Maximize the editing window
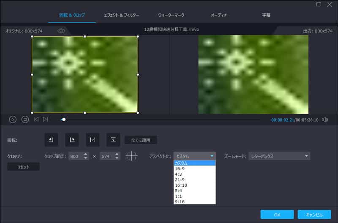 [319, 4]
